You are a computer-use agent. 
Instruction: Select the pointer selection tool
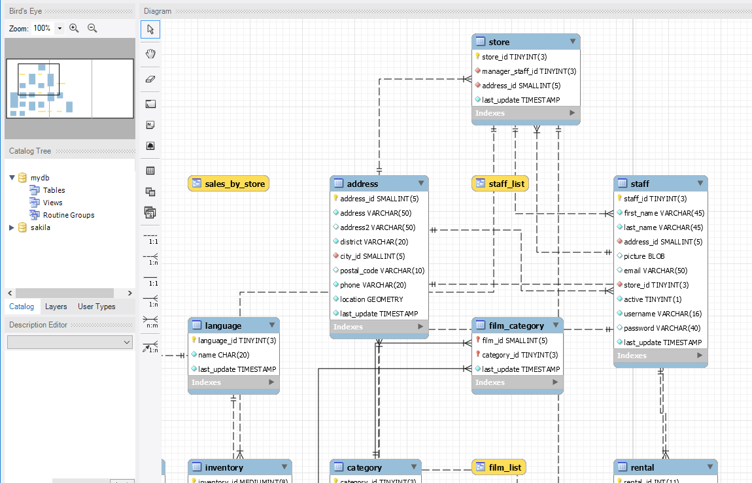[x=150, y=29]
